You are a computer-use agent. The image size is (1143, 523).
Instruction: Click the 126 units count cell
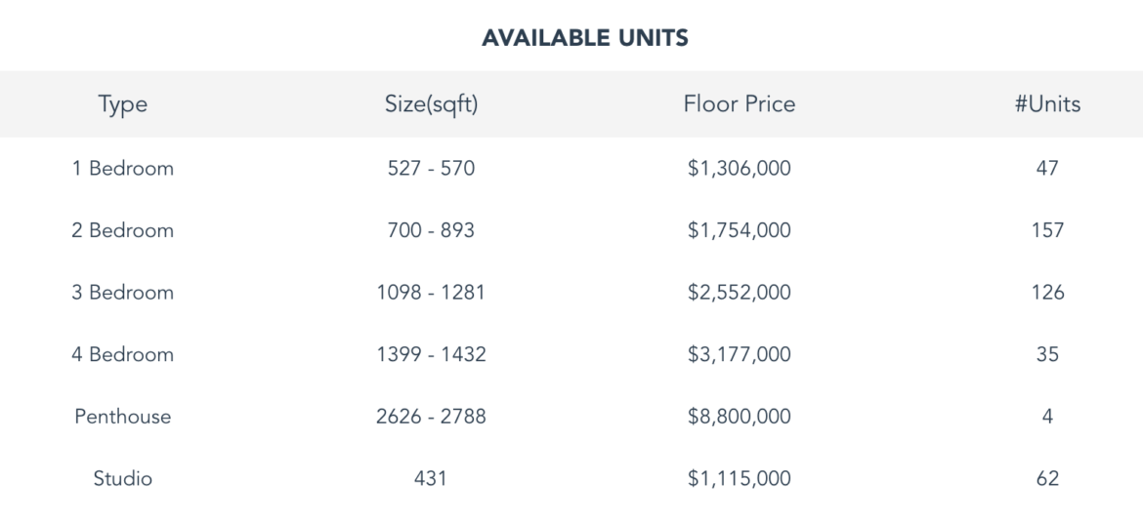pos(1047,293)
